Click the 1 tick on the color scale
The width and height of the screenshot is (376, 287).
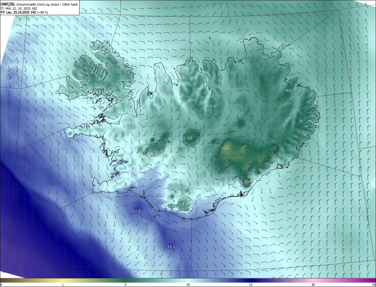click(x=63, y=285)
